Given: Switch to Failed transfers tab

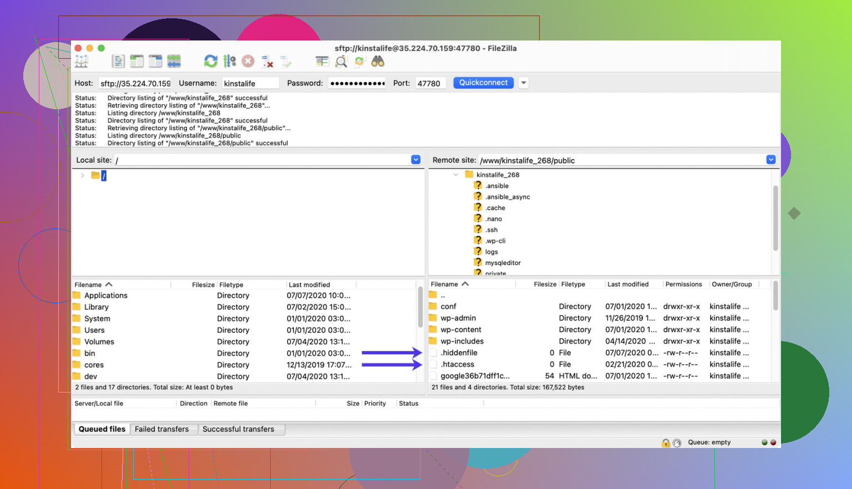Looking at the screenshot, I should (x=161, y=429).
